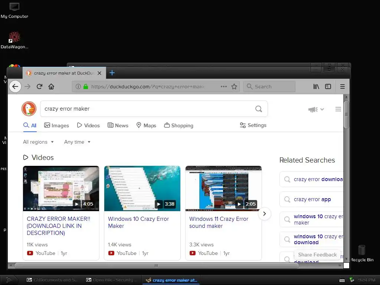Reload the page with the refresh icon
This screenshot has width=380, height=285.
(39, 86)
